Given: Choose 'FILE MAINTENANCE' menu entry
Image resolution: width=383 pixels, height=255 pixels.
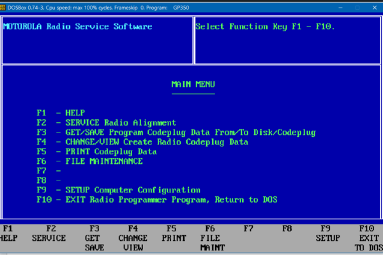Looking at the screenshot, I should (89, 161).
